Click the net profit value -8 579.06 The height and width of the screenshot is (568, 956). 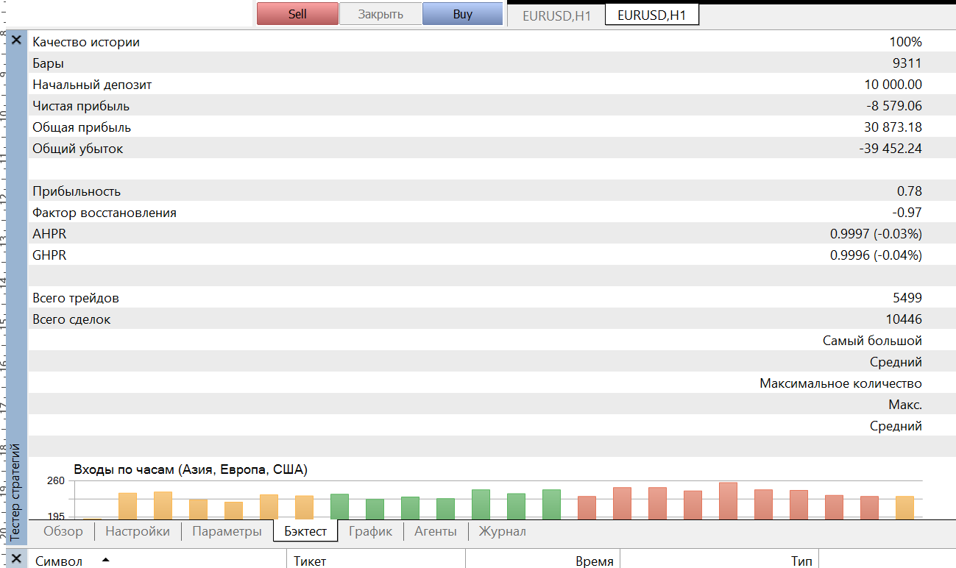pyautogui.click(x=894, y=106)
